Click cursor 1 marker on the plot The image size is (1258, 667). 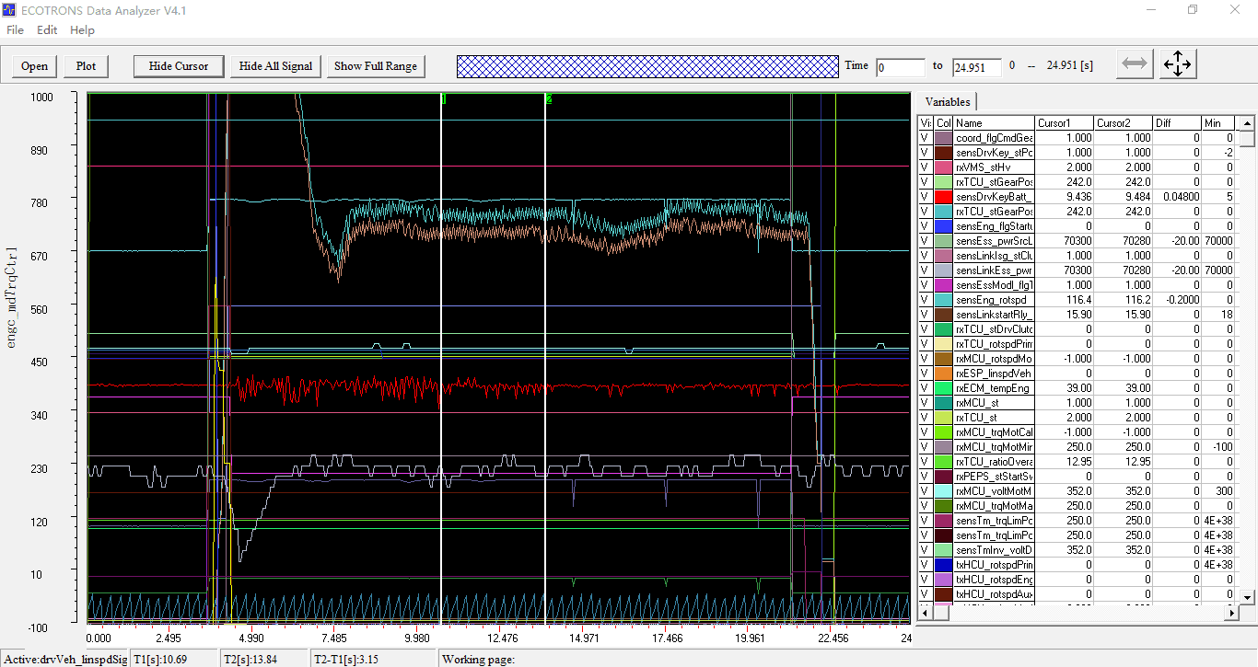(x=442, y=98)
